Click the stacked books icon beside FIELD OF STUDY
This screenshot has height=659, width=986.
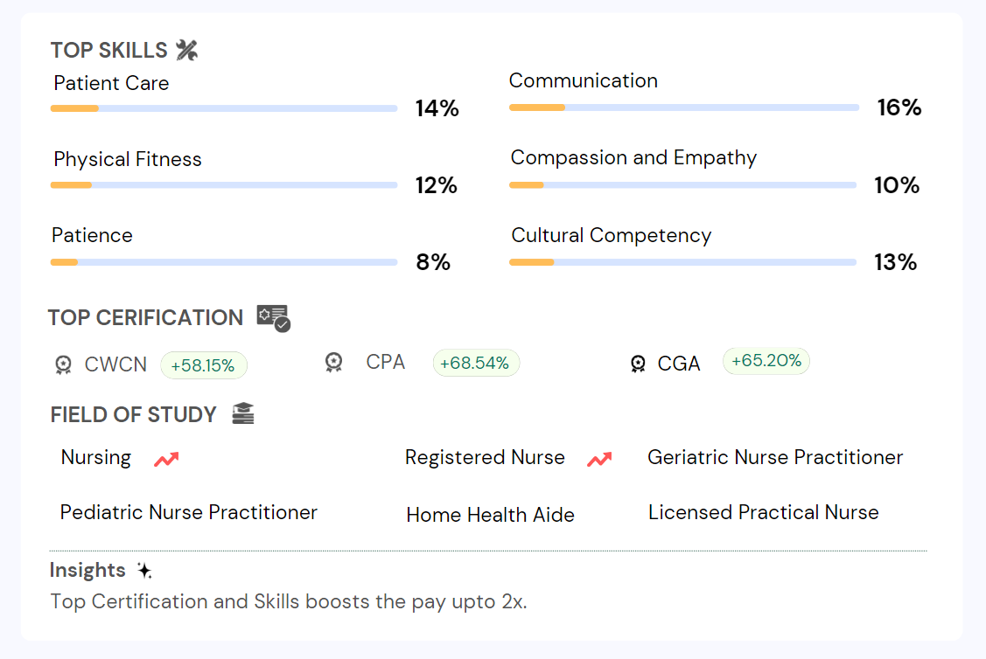coord(243,412)
